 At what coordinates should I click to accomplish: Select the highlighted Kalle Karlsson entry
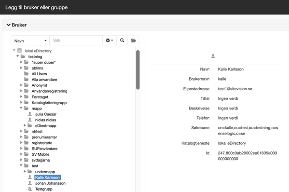tap(48, 178)
